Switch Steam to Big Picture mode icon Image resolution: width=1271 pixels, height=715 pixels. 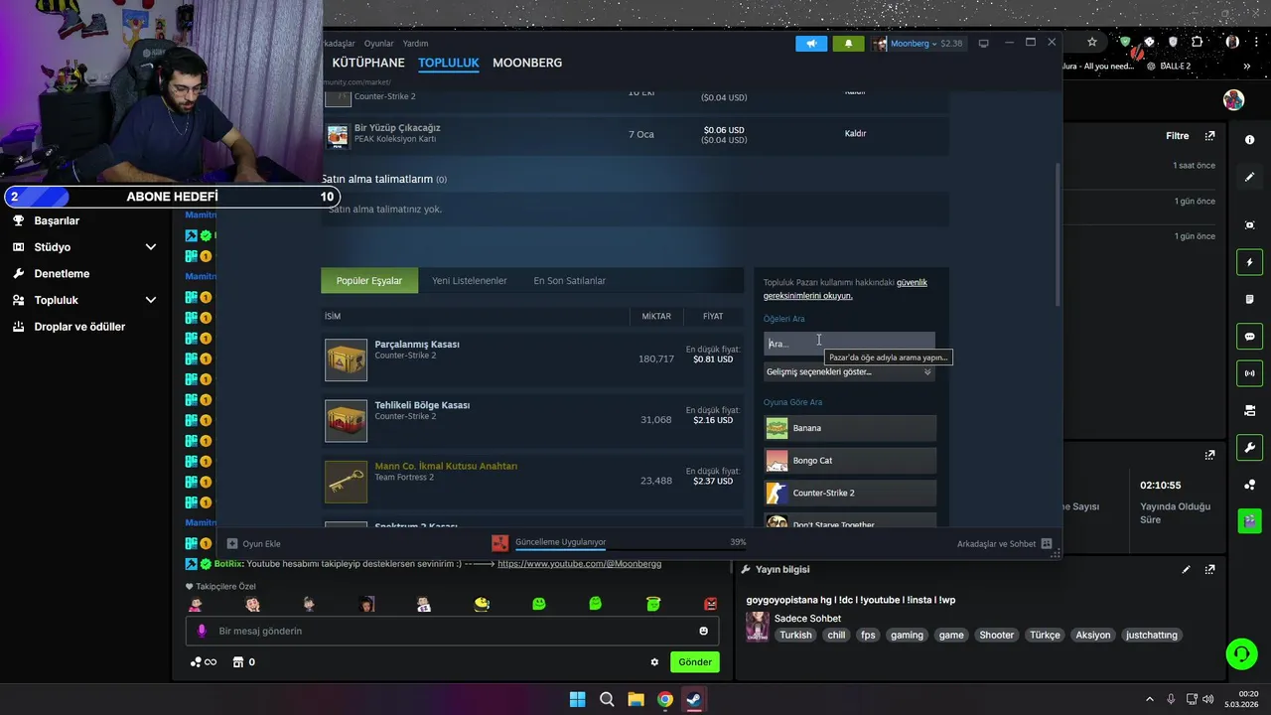coord(984,44)
